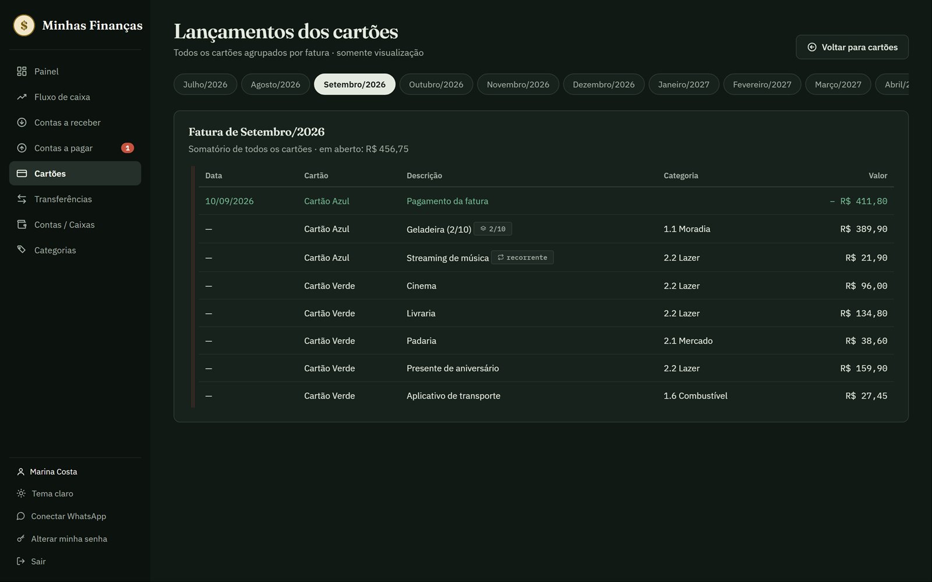Screen dimensions: 932x582
Task: Click the Descrição column header
Action: coord(424,176)
